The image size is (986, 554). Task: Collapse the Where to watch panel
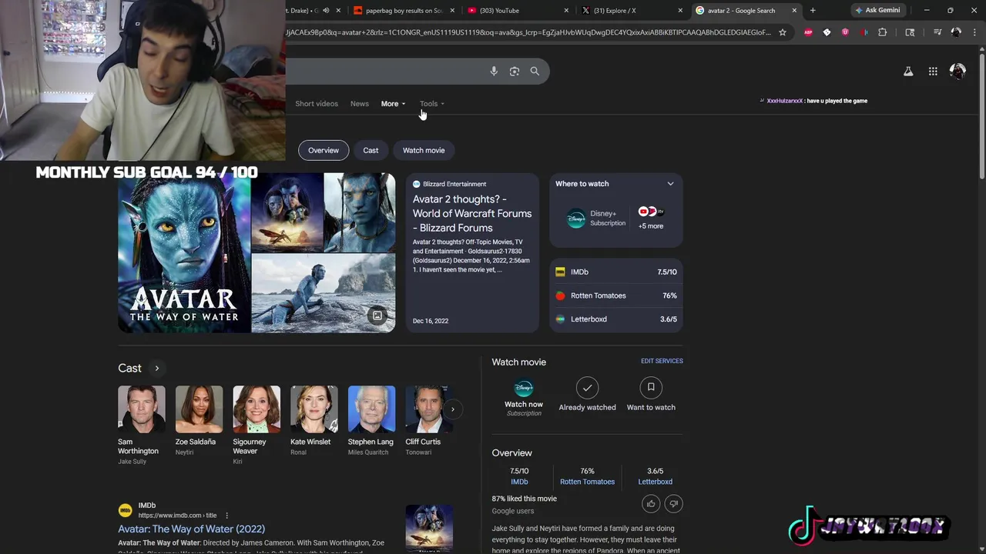pos(670,184)
